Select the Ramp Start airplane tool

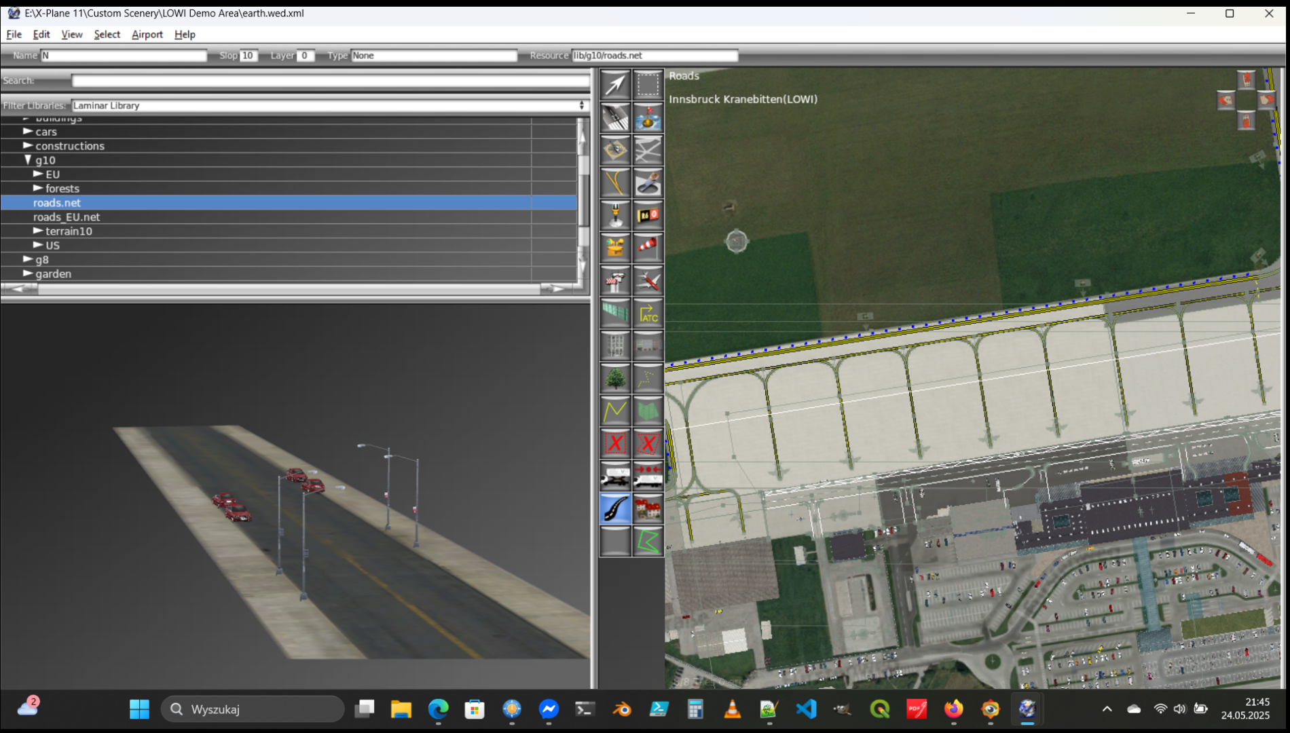tap(648, 280)
